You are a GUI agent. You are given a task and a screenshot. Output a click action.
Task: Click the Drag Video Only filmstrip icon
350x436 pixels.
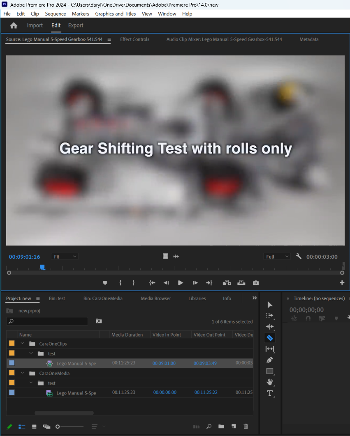point(165,256)
